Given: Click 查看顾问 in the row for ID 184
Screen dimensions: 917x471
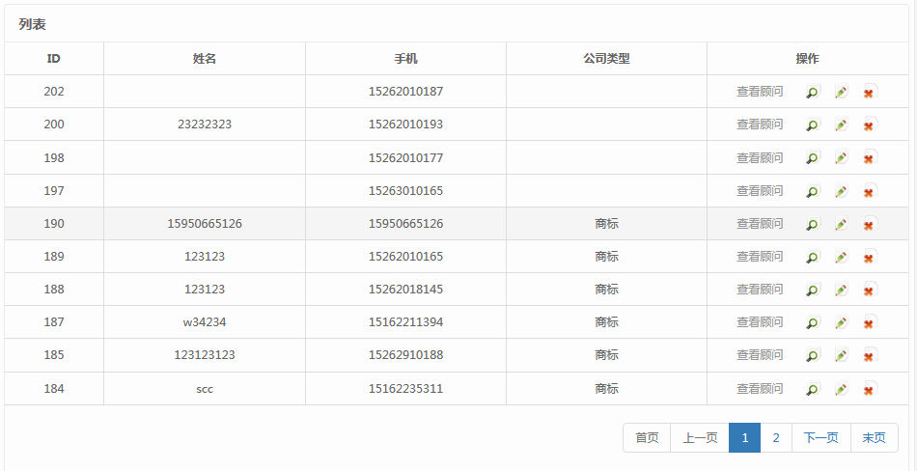Looking at the screenshot, I should [x=760, y=388].
